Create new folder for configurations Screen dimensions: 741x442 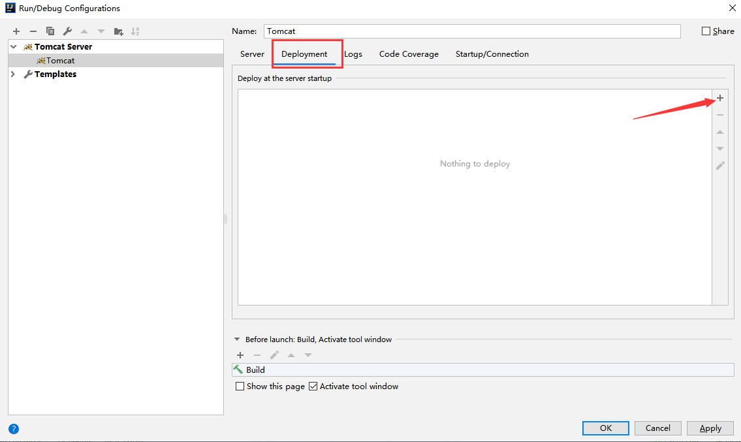(x=118, y=32)
